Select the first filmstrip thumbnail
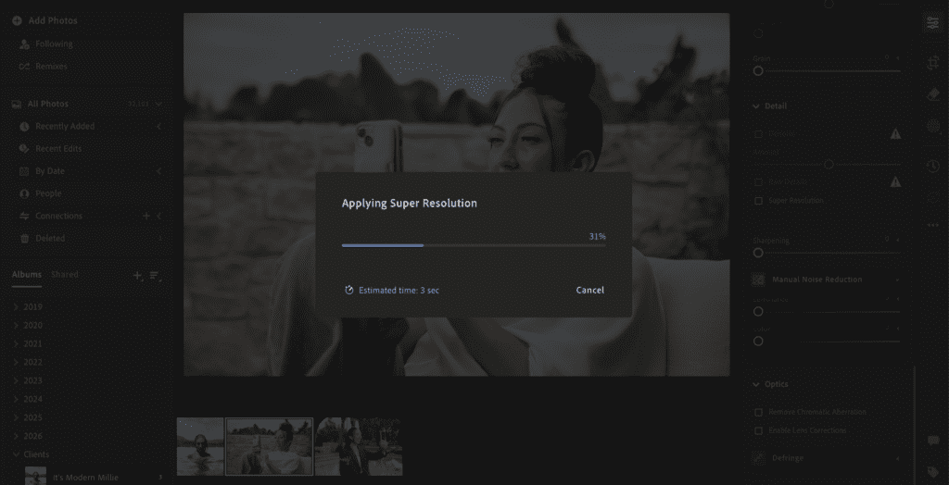Screen dimensions: 949x485 pos(200,446)
